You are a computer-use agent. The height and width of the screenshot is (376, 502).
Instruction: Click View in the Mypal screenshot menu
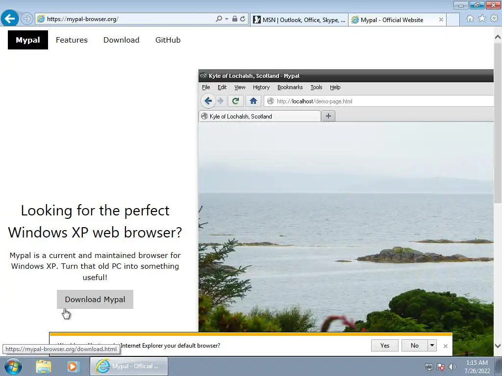pos(240,87)
